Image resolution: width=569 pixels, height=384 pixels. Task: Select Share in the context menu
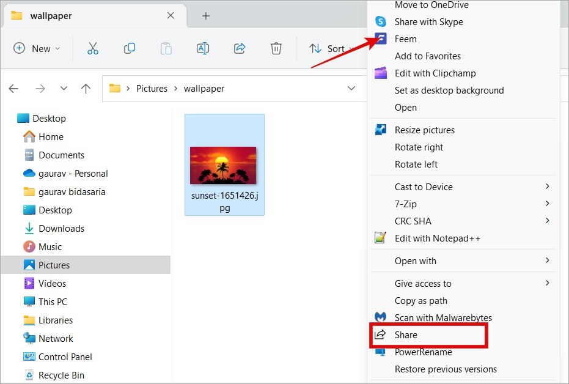pos(406,335)
